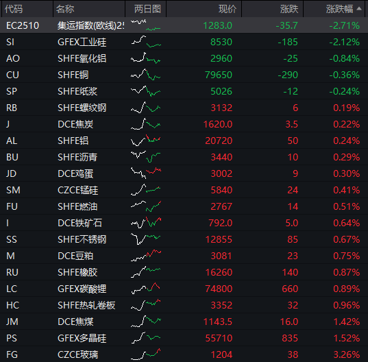Screen dimensions: 368x362
Task: Select the CZCE锰硅 name
Action: [77, 190]
